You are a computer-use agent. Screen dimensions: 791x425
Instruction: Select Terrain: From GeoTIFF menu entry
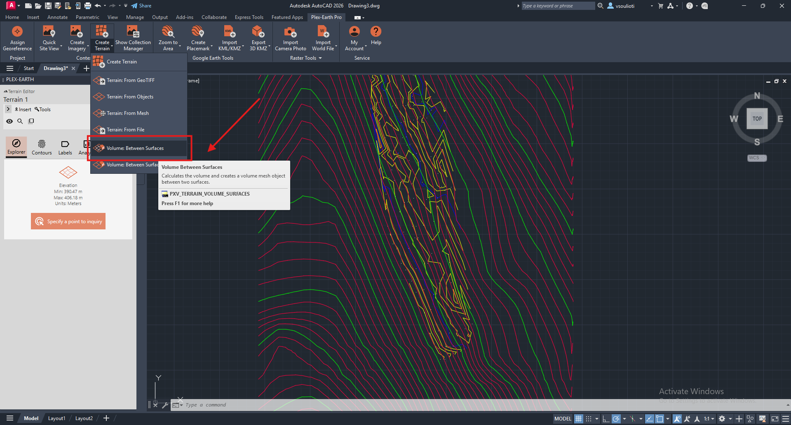[139, 80]
